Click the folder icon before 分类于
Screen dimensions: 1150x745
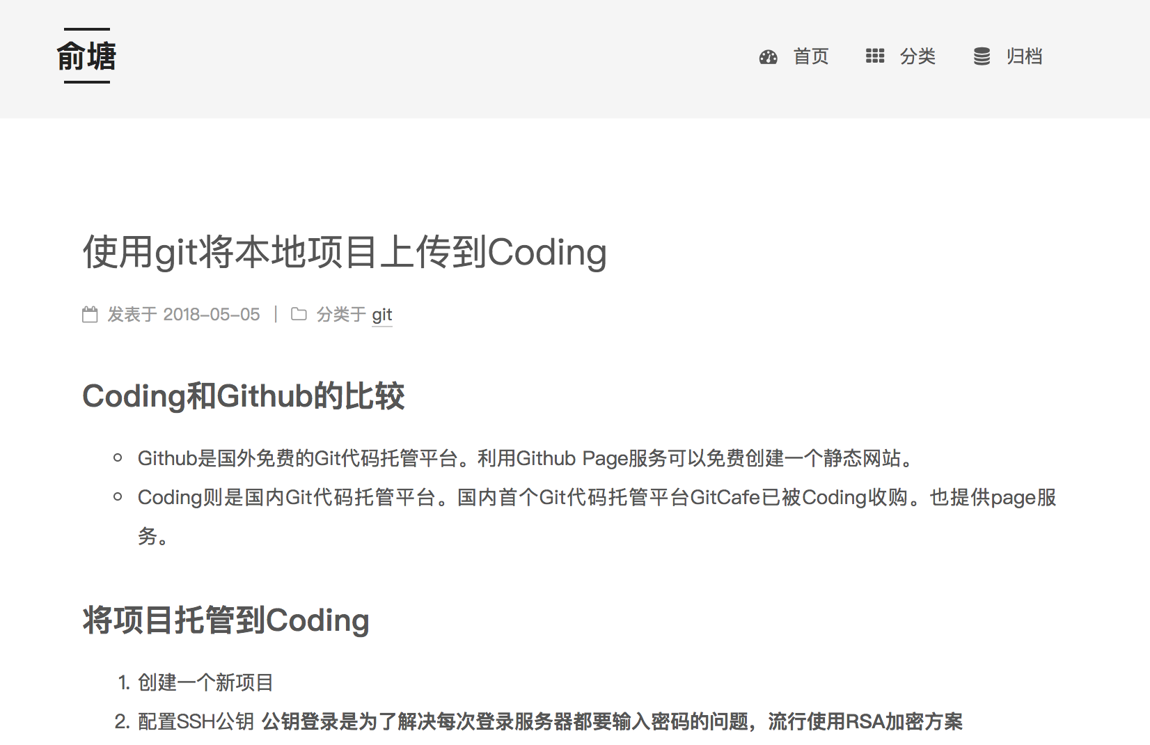click(299, 315)
